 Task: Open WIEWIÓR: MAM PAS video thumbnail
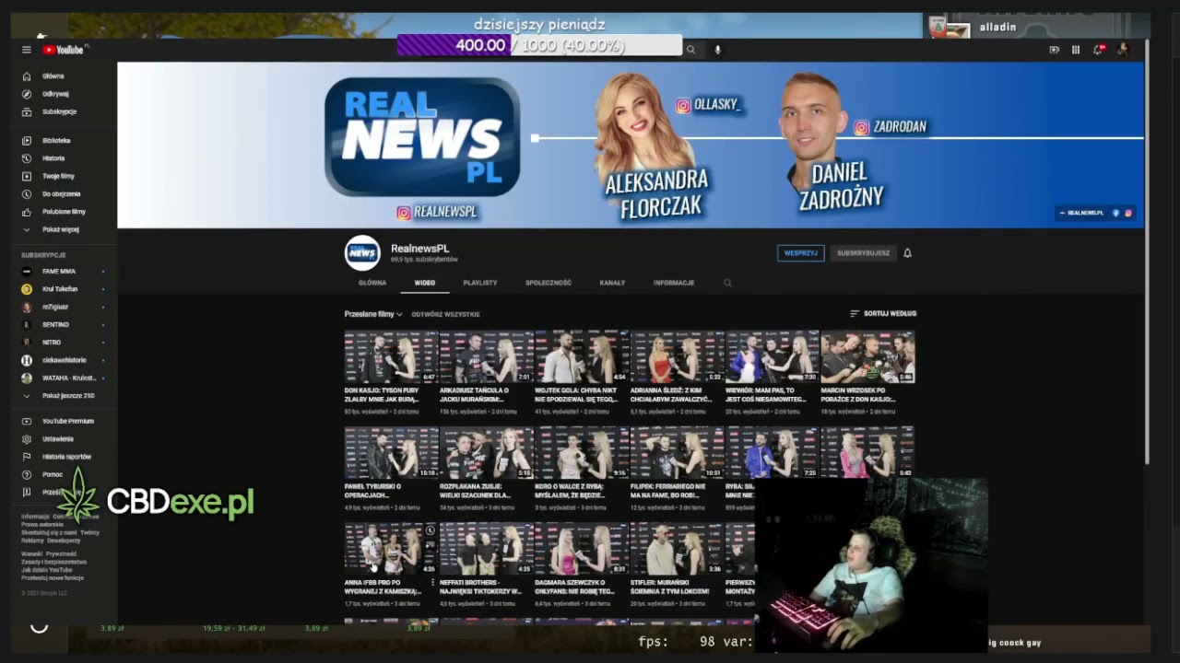[773, 357]
